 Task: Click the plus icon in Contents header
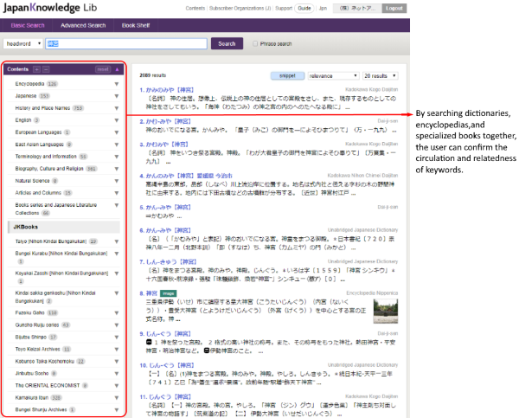coord(36,68)
